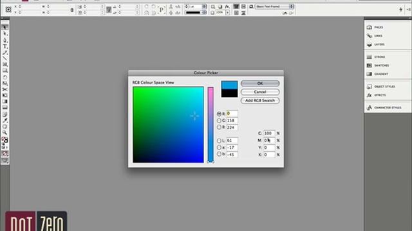Select the R radio button

pos(219,114)
